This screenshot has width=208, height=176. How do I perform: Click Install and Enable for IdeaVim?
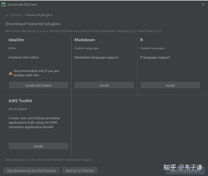tap(38, 85)
